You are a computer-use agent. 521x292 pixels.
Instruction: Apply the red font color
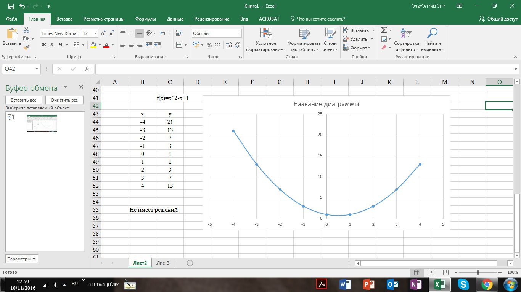coord(106,45)
